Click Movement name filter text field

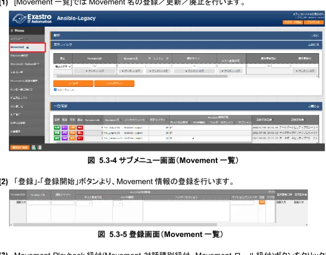[131, 66]
